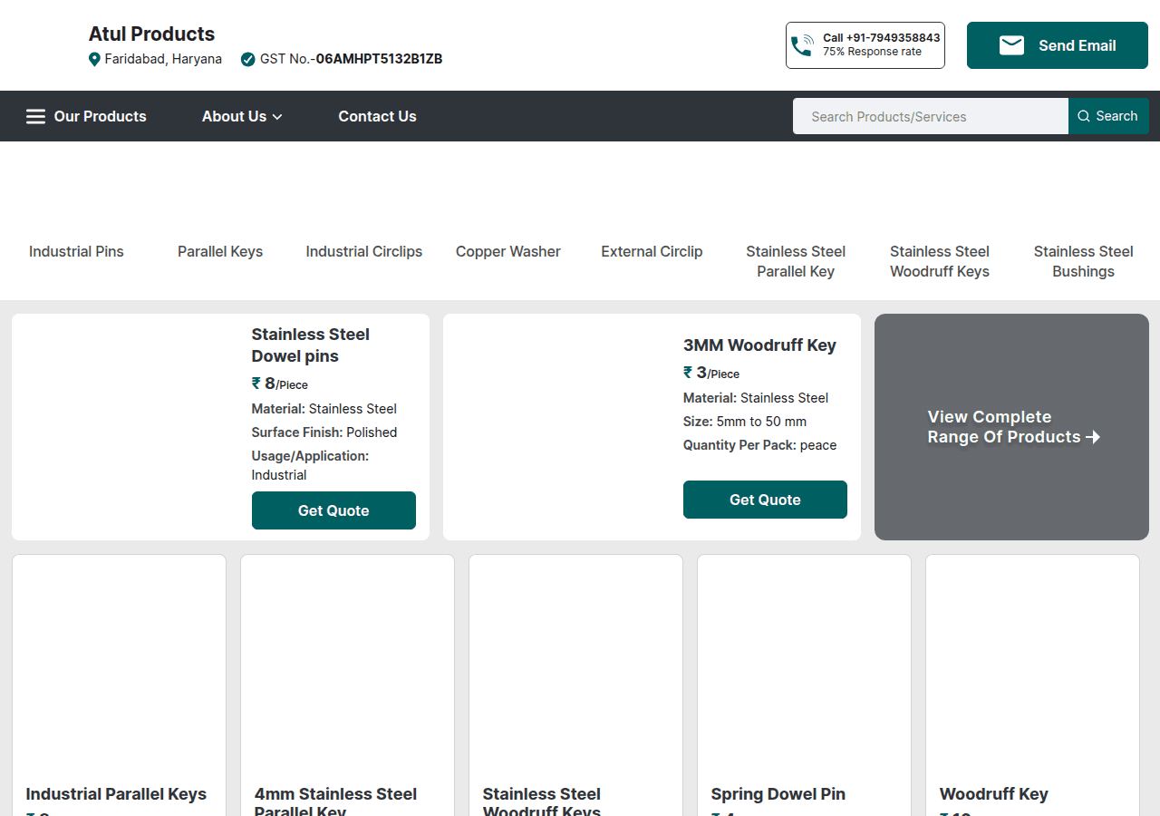This screenshot has height=816, width=1160.
Task: Click Material line under Dowel pins
Action: [324, 409]
